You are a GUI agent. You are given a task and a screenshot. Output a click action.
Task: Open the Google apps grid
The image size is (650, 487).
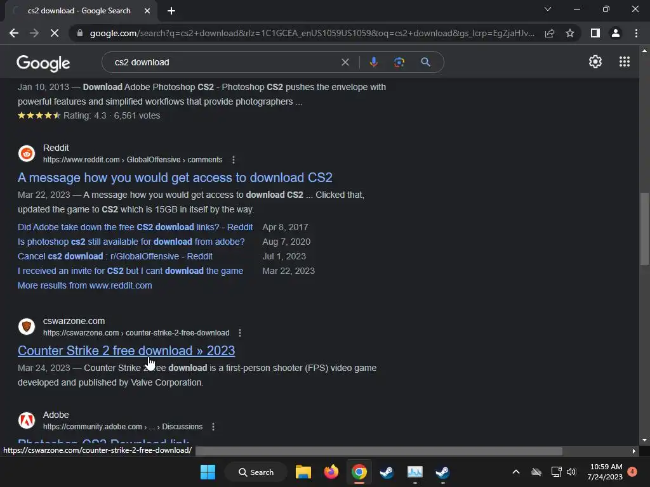pos(625,62)
